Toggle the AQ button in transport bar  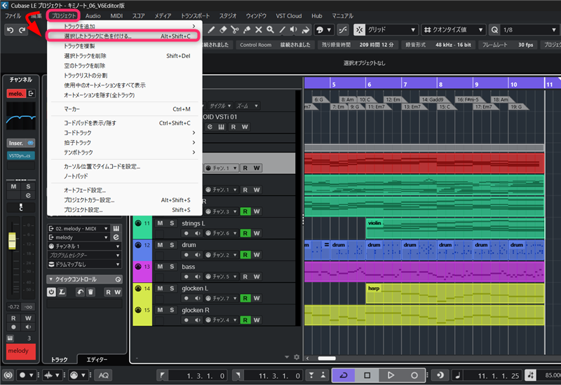(103, 375)
